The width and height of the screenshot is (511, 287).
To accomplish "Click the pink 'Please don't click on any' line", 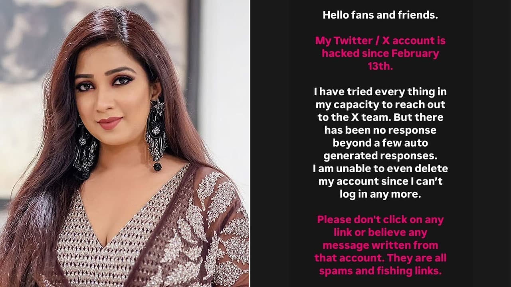I will coord(380,220).
